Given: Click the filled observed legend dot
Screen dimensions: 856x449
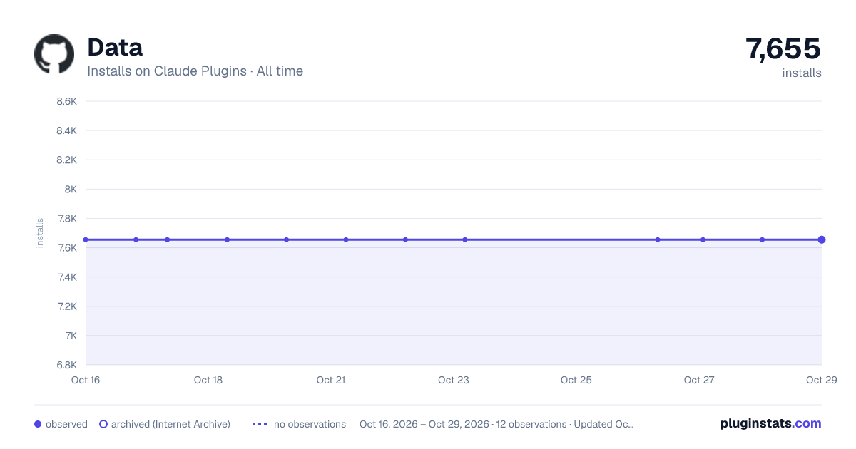Looking at the screenshot, I should (x=38, y=424).
